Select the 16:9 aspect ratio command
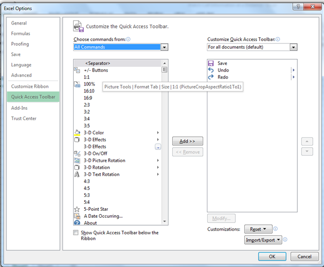 pos(118,98)
